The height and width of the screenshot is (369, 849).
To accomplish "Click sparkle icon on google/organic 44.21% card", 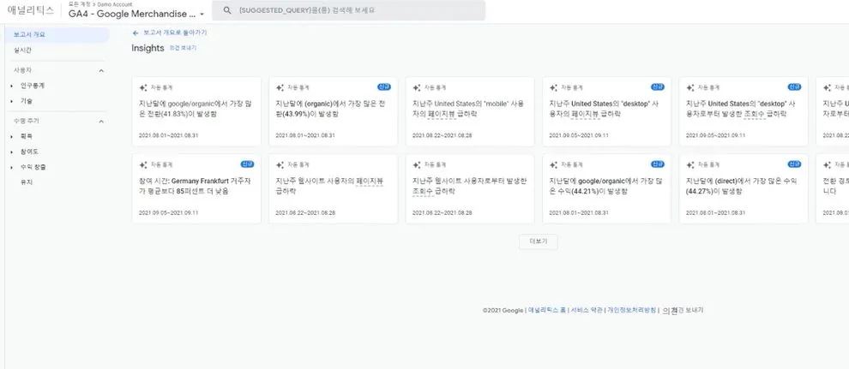I will click(x=553, y=164).
